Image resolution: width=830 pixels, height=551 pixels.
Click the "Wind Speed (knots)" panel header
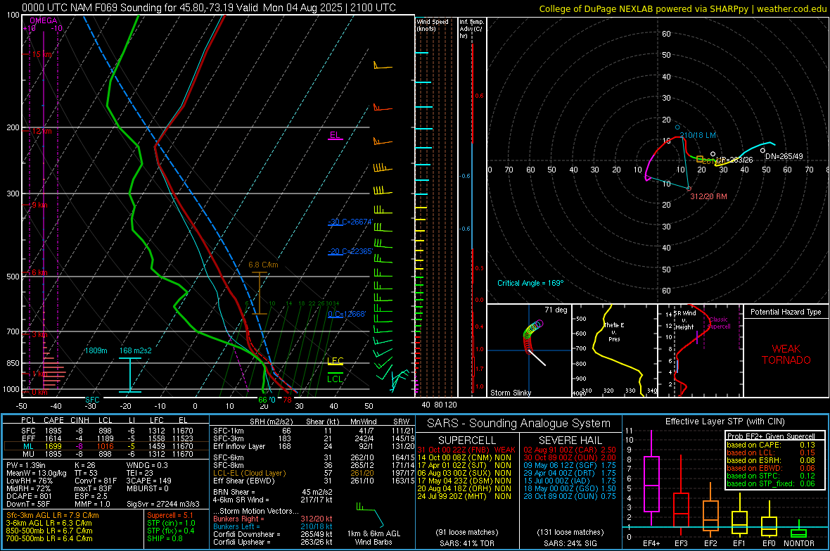pos(433,25)
